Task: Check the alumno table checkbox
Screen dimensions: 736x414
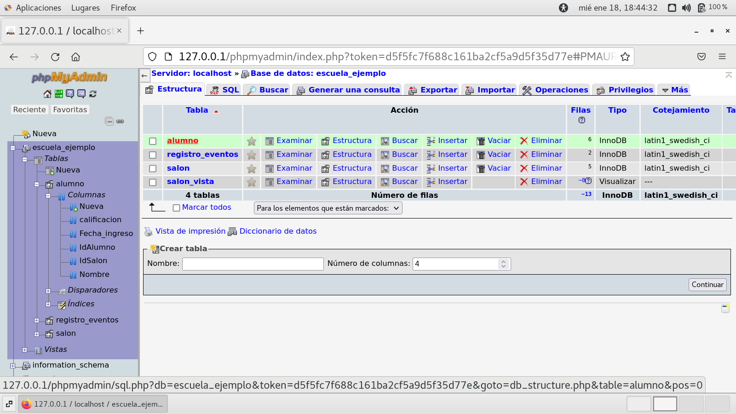Action: (x=153, y=141)
